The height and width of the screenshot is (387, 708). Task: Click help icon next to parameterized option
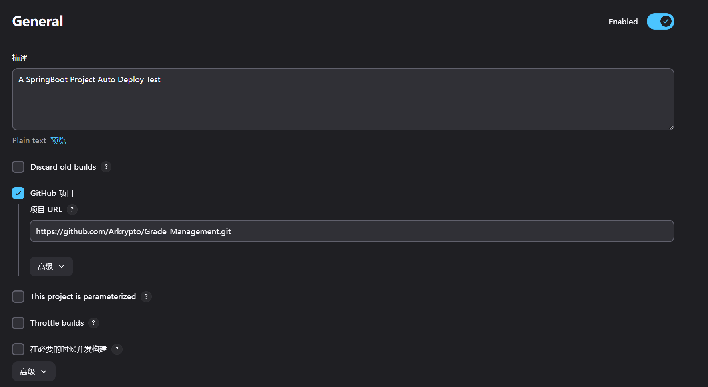click(146, 296)
